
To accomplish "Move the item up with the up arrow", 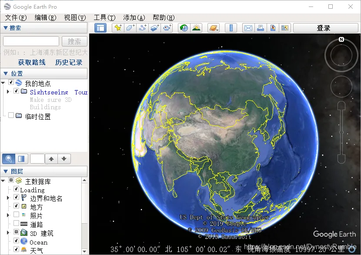I will click(x=51, y=159).
